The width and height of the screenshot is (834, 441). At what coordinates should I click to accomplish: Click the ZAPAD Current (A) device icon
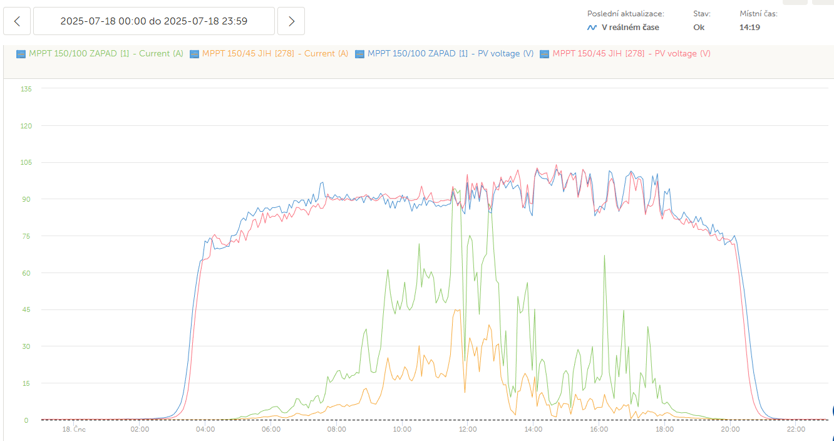pos(21,54)
